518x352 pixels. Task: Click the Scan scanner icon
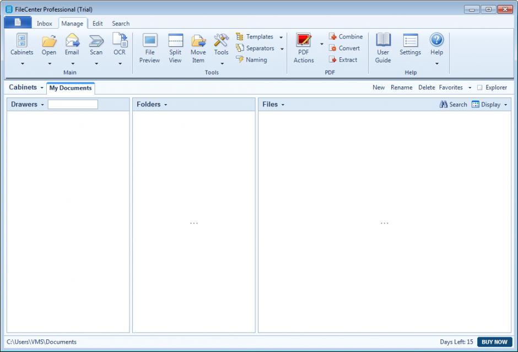(96, 41)
